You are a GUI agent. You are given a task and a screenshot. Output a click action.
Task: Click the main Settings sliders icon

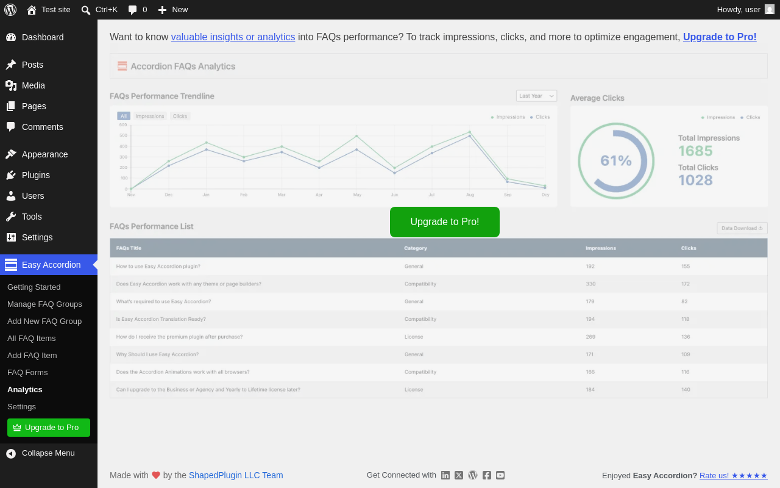point(11,237)
